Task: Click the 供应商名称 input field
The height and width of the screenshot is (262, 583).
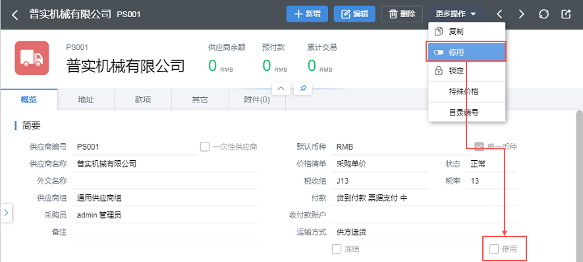Action: (x=165, y=164)
